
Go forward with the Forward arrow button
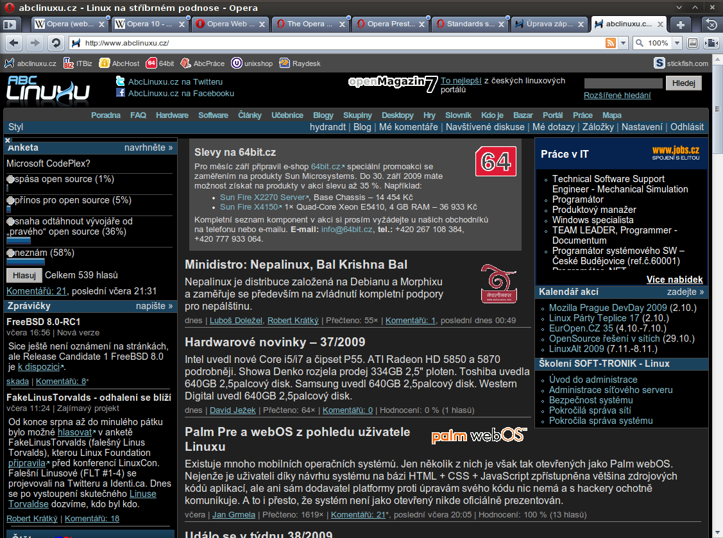click(x=35, y=44)
